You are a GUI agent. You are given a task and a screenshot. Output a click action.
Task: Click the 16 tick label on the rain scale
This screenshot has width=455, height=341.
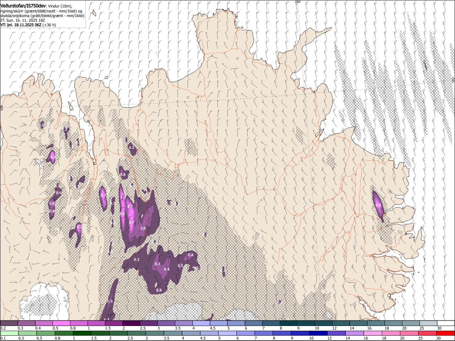click(366, 338)
